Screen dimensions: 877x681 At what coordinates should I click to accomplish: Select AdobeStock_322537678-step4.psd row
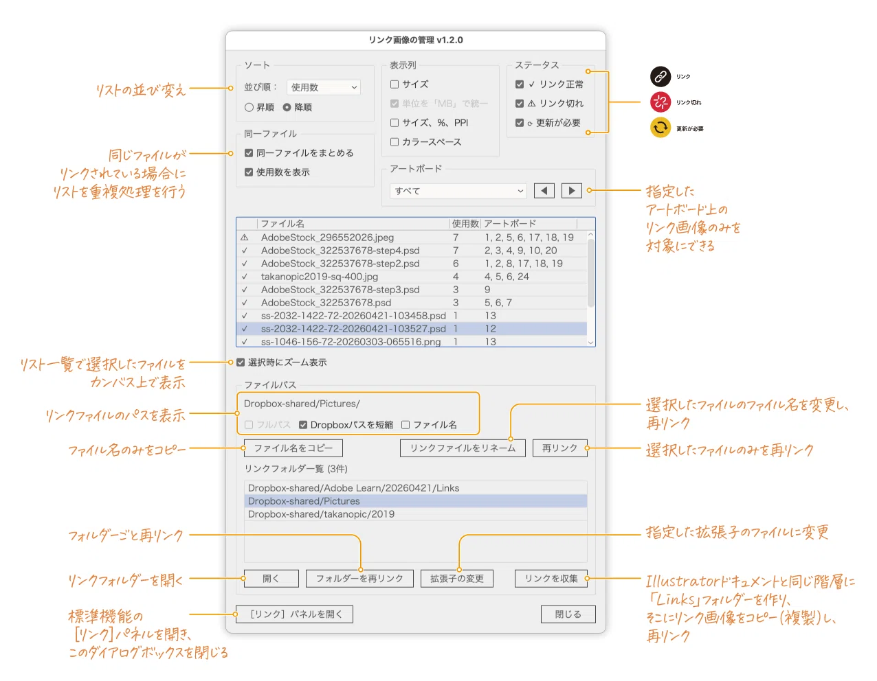point(412,251)
